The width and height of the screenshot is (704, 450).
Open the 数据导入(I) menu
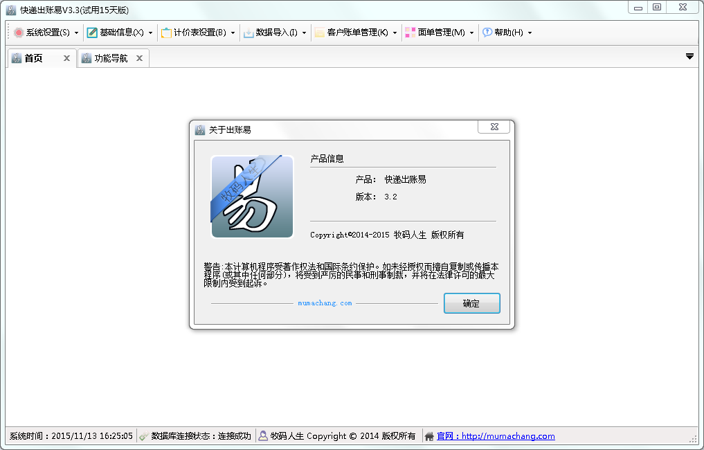point(277,33)
